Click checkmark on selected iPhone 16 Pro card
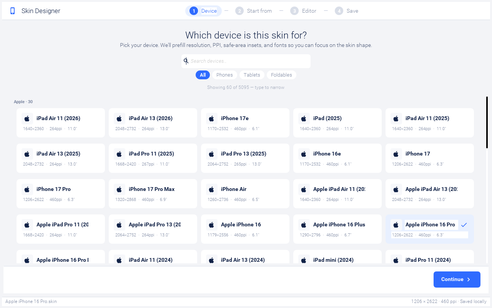492x308 pixels. [x=464, y=225]
